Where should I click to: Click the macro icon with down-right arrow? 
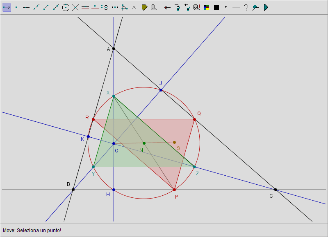178,7
